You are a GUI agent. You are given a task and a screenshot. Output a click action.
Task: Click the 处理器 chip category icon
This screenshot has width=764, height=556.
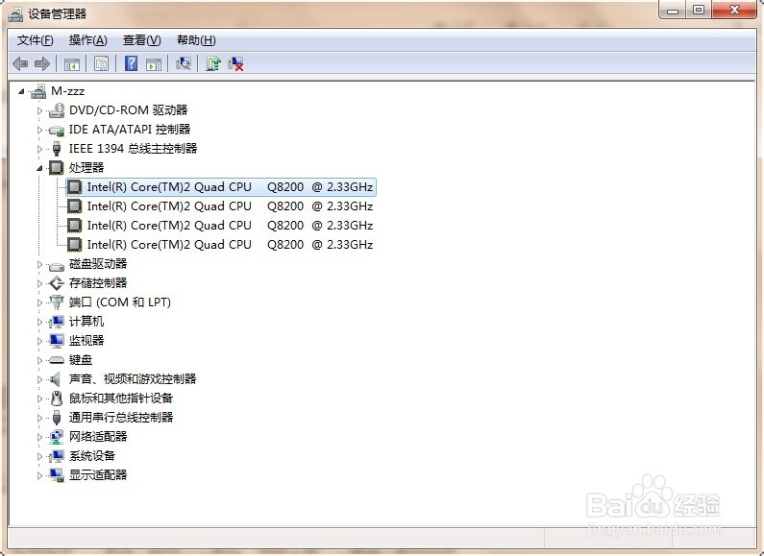click(x=57, y=168)
